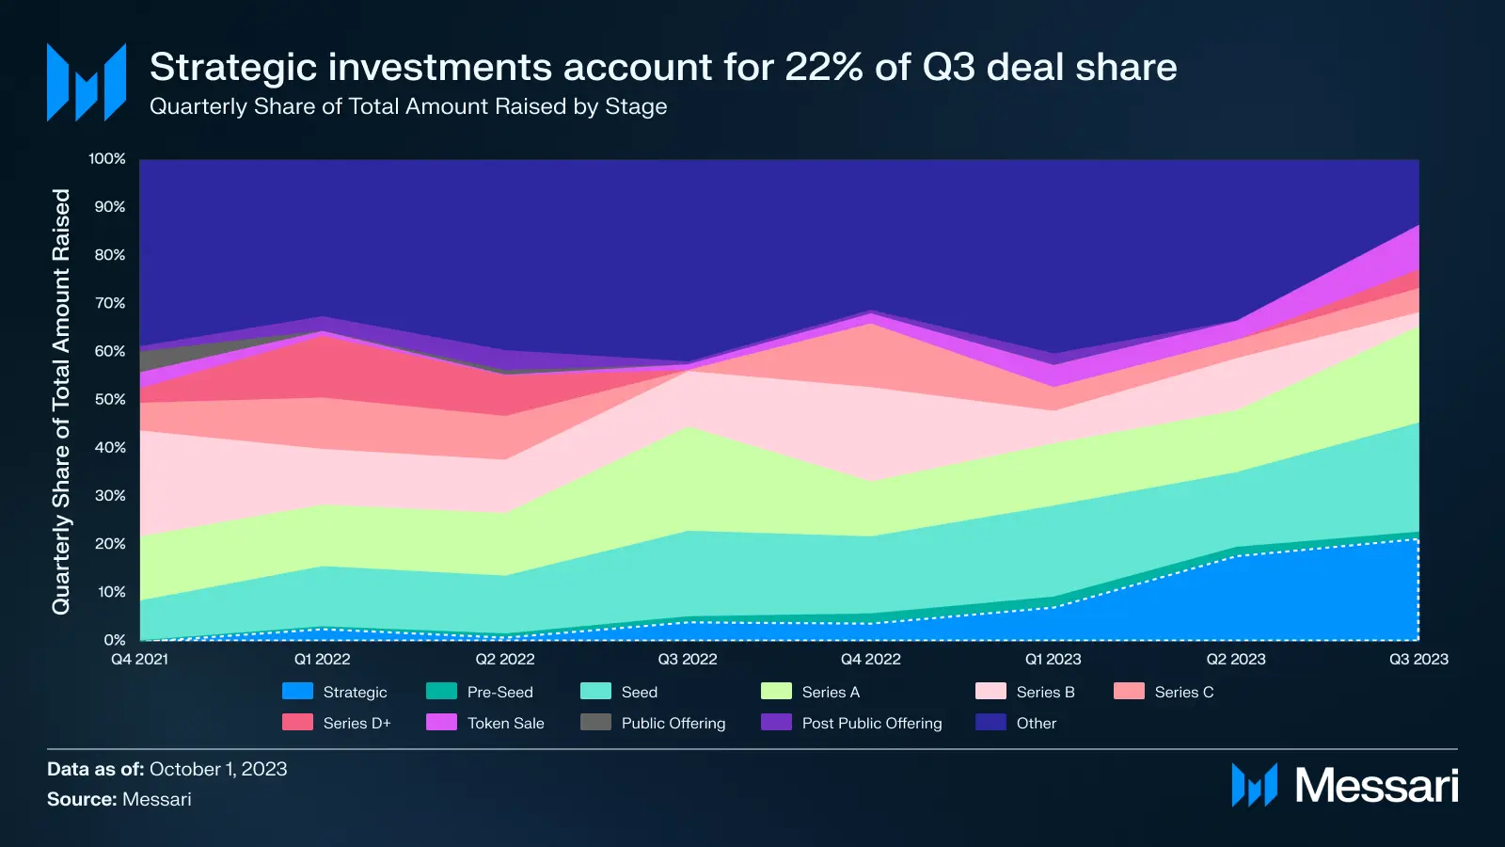Click the Q4 2021 x-axis label
The height and width of the screenshot is (847, 1505).
point(139,660)
